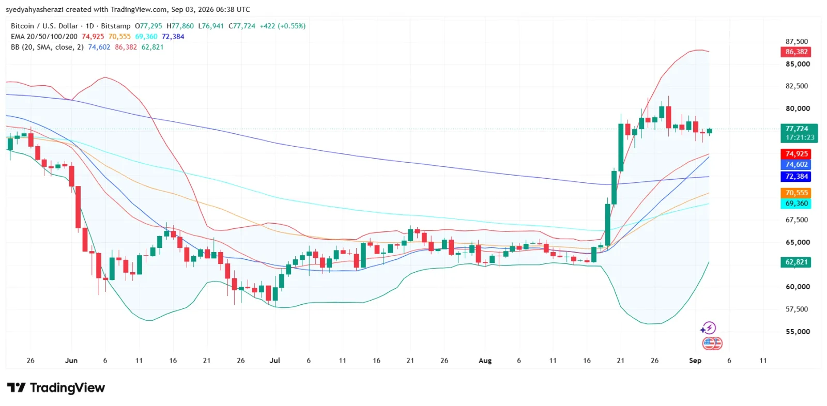Click the purple lightning bolt event icon
The height and width of the screenshot is (406, 827).
(x=708, y=328)
